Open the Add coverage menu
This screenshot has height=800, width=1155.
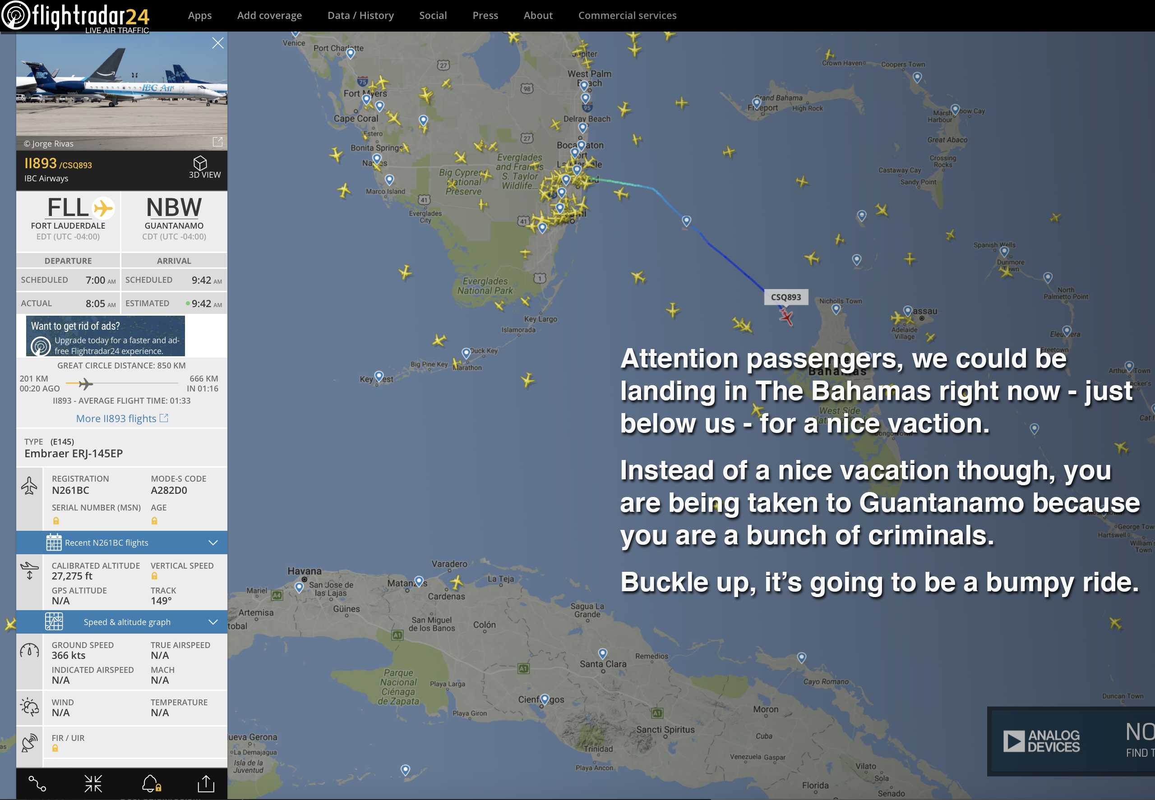pos(269,15)
